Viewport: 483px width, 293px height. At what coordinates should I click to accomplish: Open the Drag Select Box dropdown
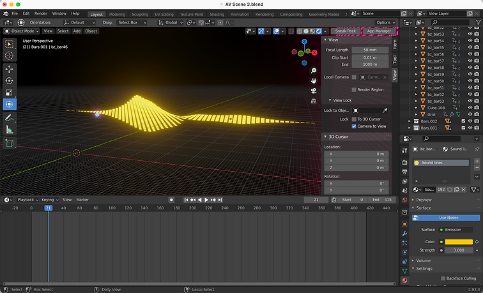pyautogui.click(x=132, y=22)
